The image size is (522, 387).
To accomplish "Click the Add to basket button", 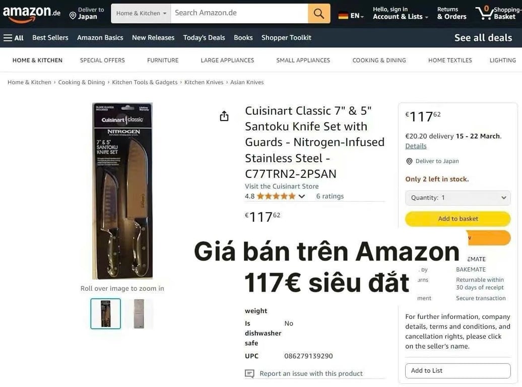I will (x=458, y=219).
